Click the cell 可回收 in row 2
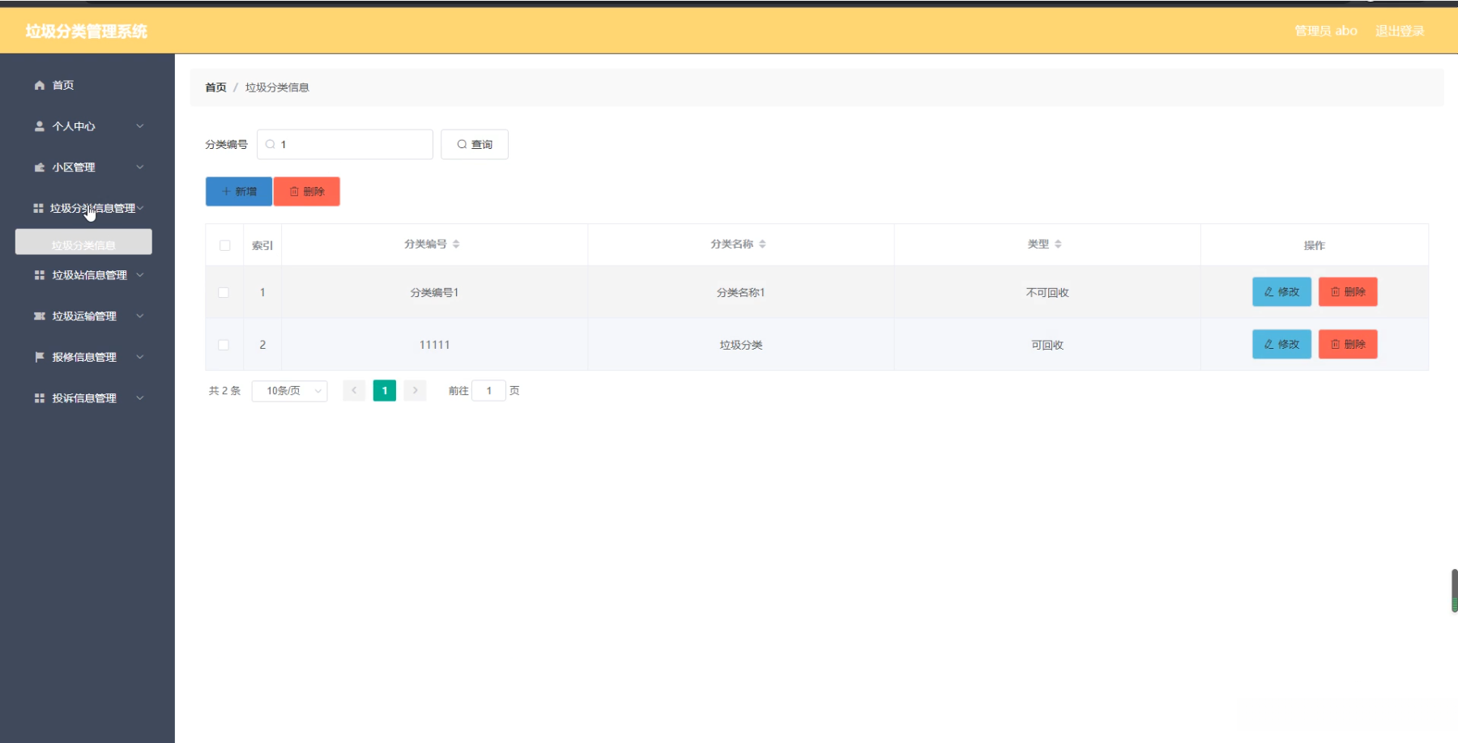1458x743 pixels. pos(1047,345)
